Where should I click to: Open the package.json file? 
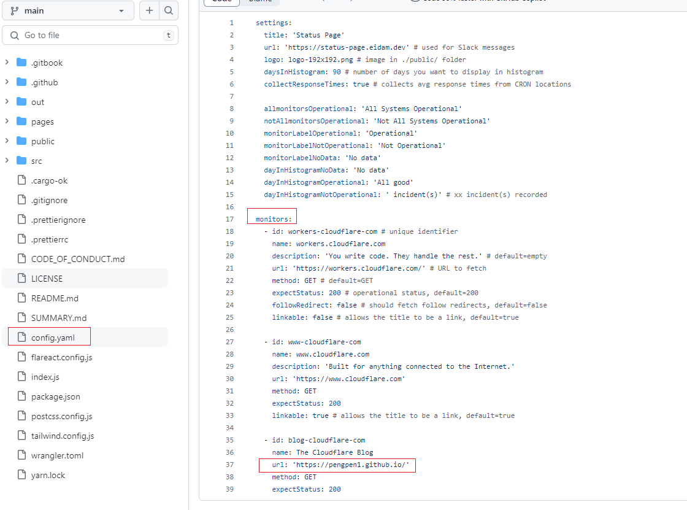[x=56, y=397]
